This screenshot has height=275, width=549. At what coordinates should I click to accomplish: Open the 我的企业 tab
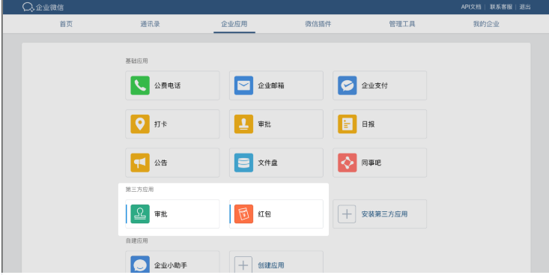(x=486, y=24)
